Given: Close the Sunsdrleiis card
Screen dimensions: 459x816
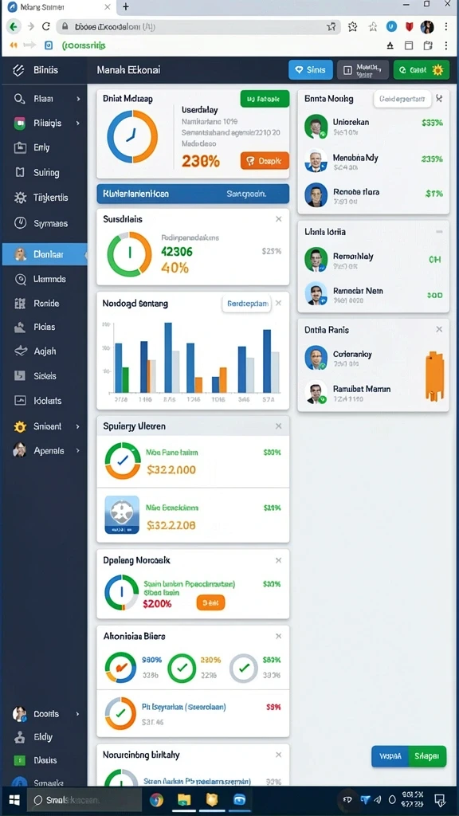Looking at the screenshot, I should (278, 220).
